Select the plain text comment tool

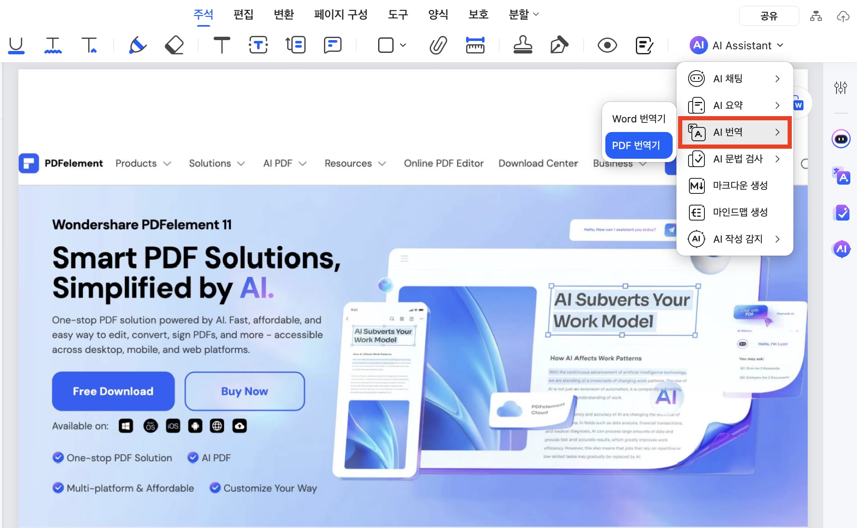222,45
